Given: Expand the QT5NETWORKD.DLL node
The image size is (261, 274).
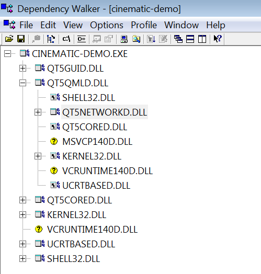Looking at the screenshot, I should click(38, 112).
